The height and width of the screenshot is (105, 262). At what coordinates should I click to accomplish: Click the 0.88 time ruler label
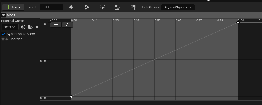[220, 20]
